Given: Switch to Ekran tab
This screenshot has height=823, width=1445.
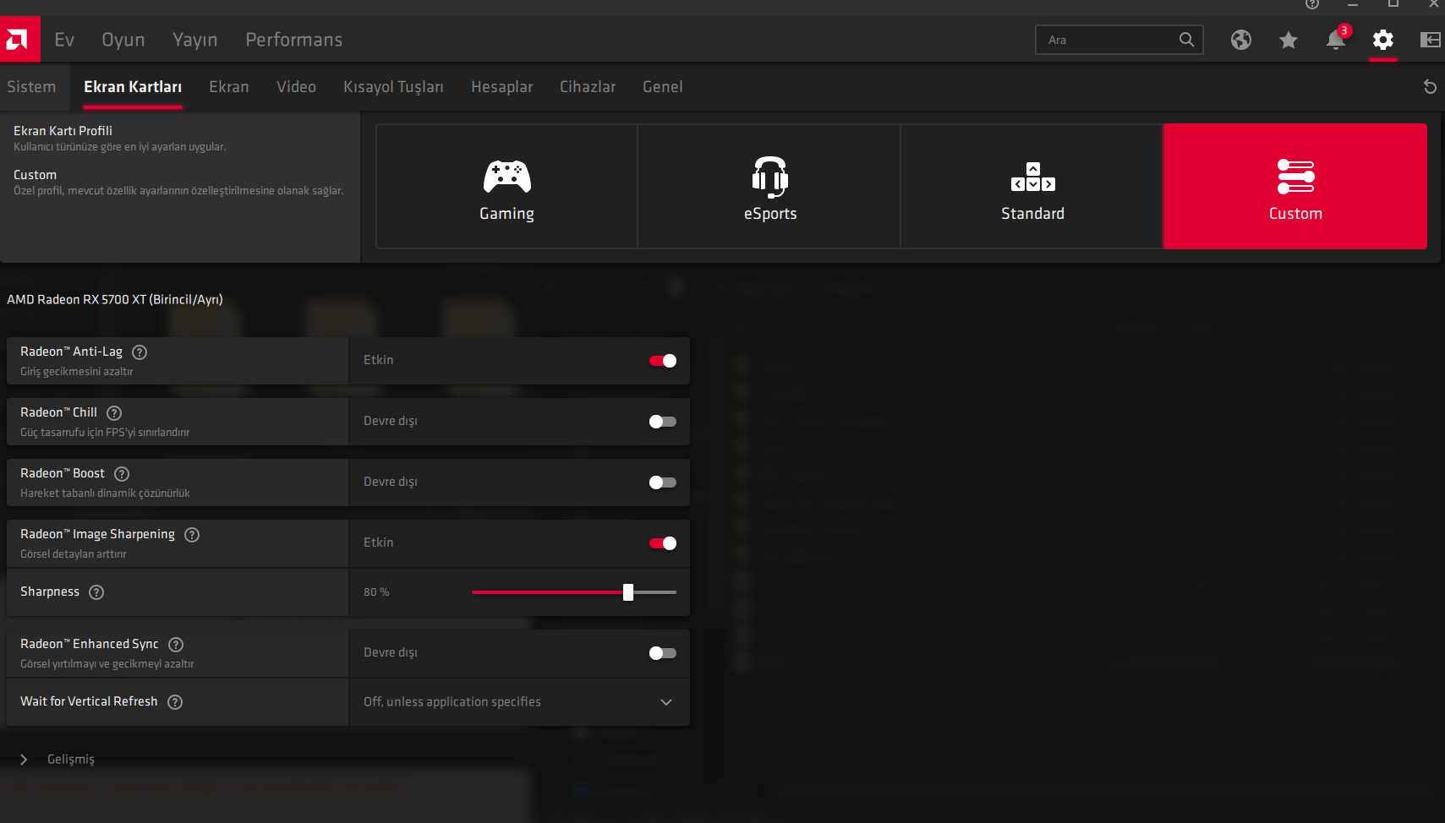Looking at the screenshot, I should 229,87.
